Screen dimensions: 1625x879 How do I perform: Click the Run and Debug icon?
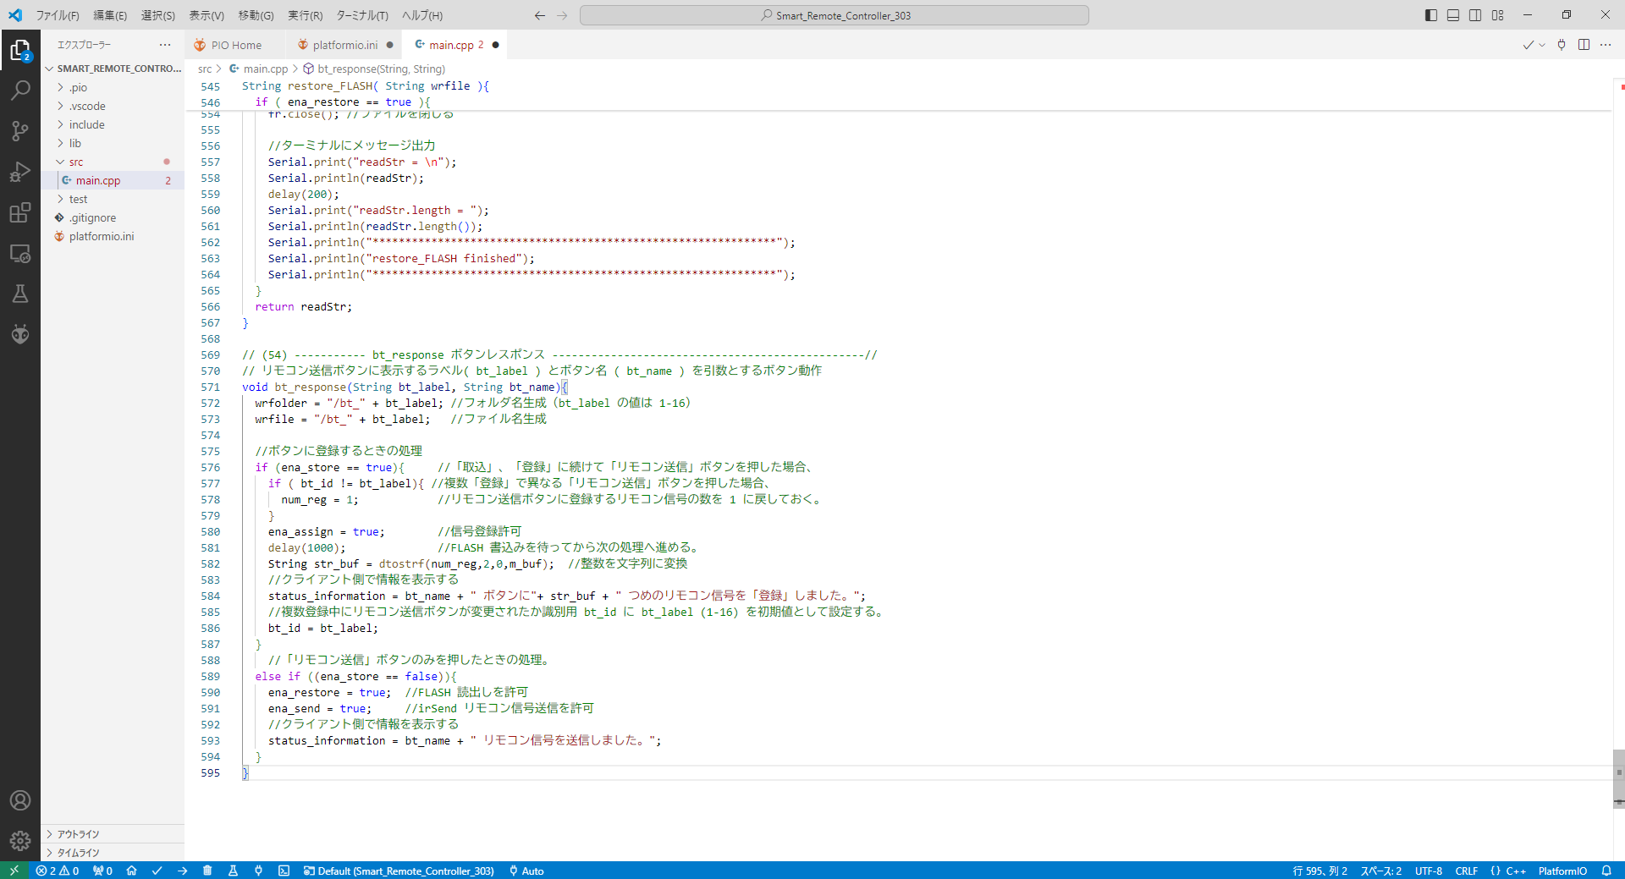pyautogui.click(x=20, y=172)
